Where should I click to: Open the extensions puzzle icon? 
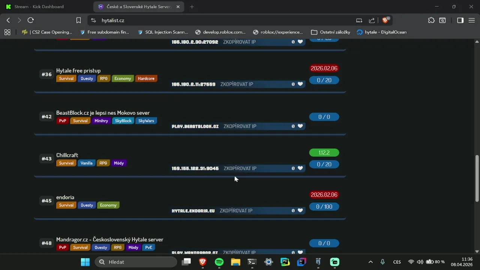pos(431,20)
